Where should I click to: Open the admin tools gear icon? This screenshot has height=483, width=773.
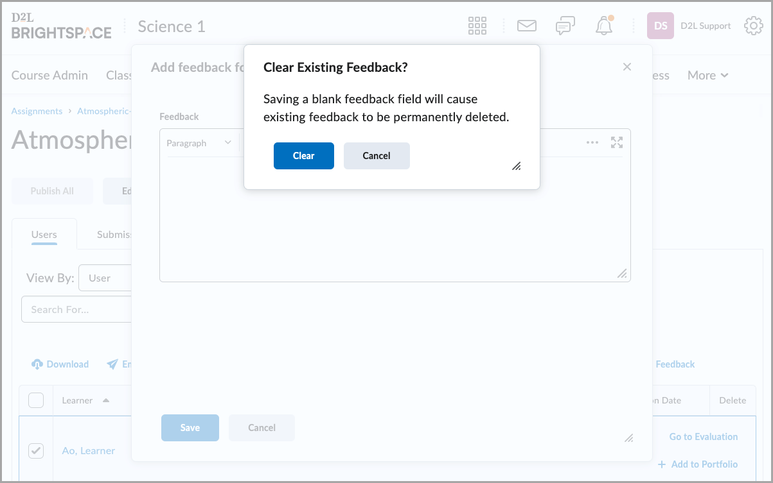pyautogui.click(x=753, y=26)
